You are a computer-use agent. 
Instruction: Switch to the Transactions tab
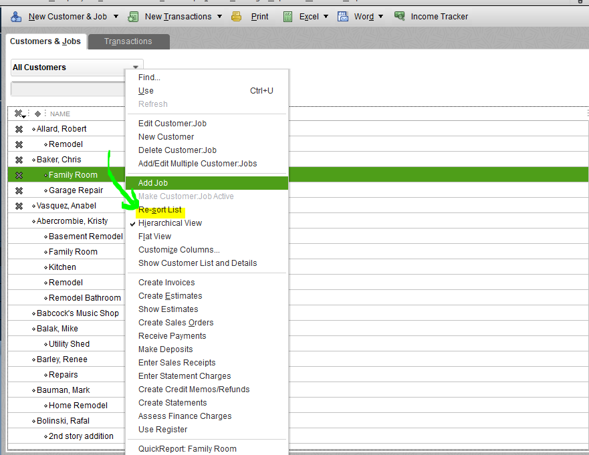pyautogui.click(x=128, y=41)
